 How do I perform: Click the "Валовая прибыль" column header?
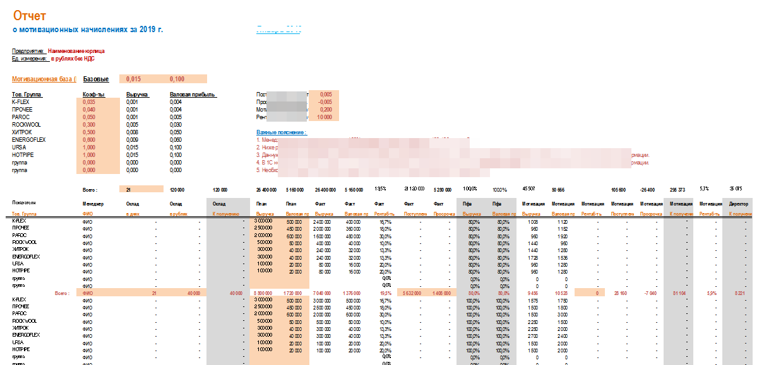(x=193, y=95)
